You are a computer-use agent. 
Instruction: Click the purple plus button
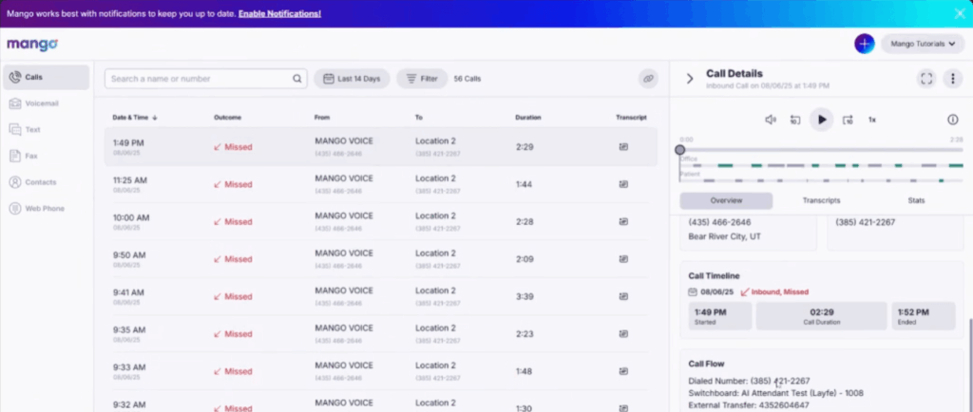tap(864, 44)
